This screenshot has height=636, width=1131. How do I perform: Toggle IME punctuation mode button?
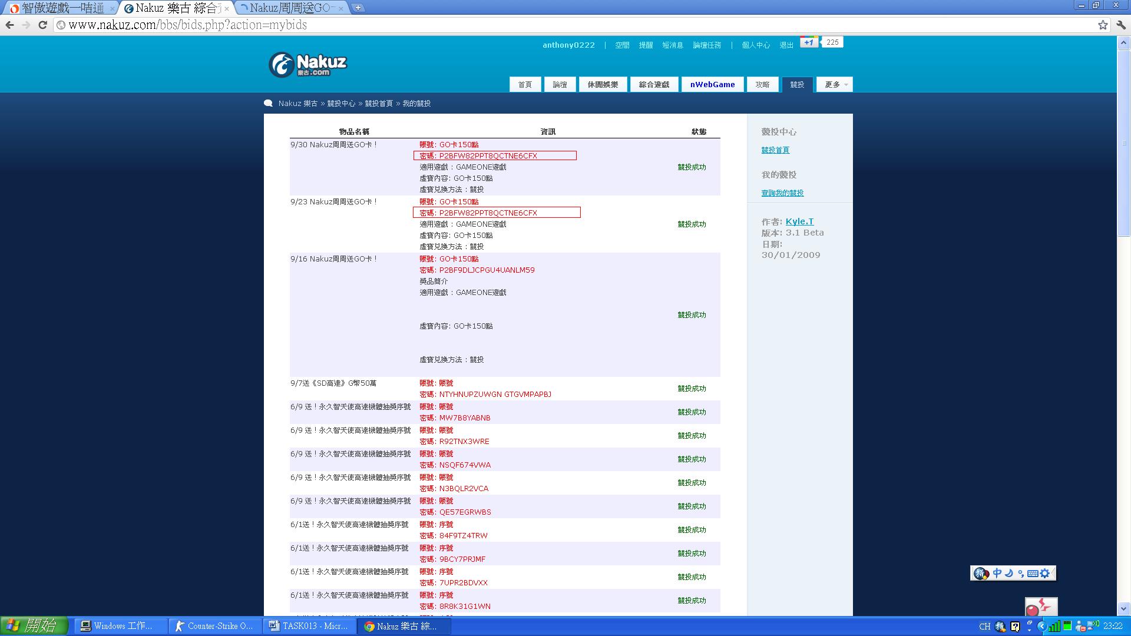point(1021,573)
